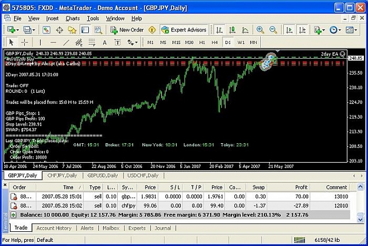Expand the Profiles dropdown arrow
This screenshot has height=246, width=368.
point(34,30)
